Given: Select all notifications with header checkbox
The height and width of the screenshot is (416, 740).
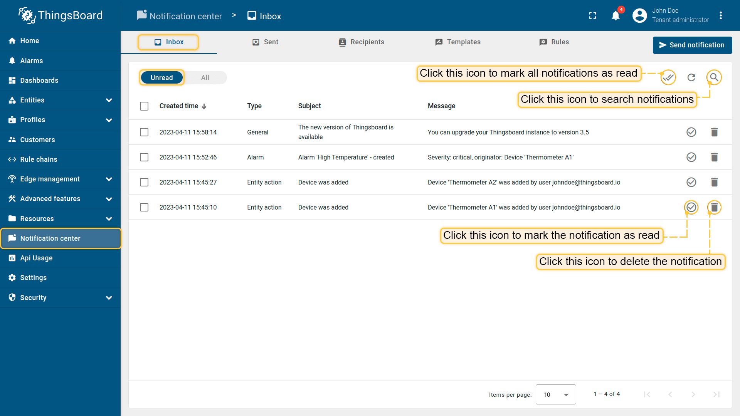Looking at the screenshot, I should pyautogui.click(x=144, y=106).
